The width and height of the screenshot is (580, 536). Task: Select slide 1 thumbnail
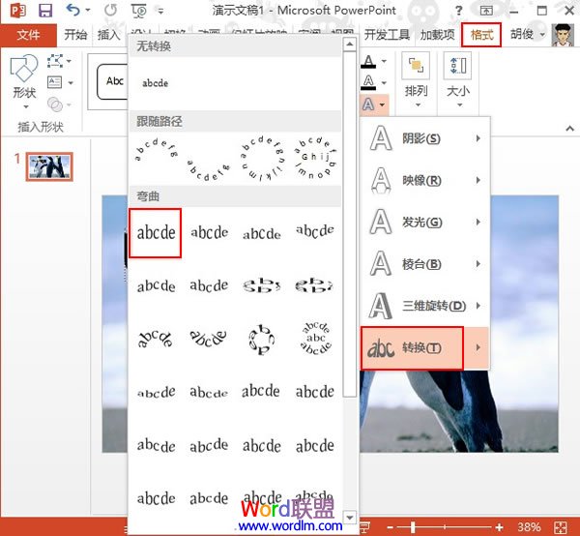click(x=49, y=166)
